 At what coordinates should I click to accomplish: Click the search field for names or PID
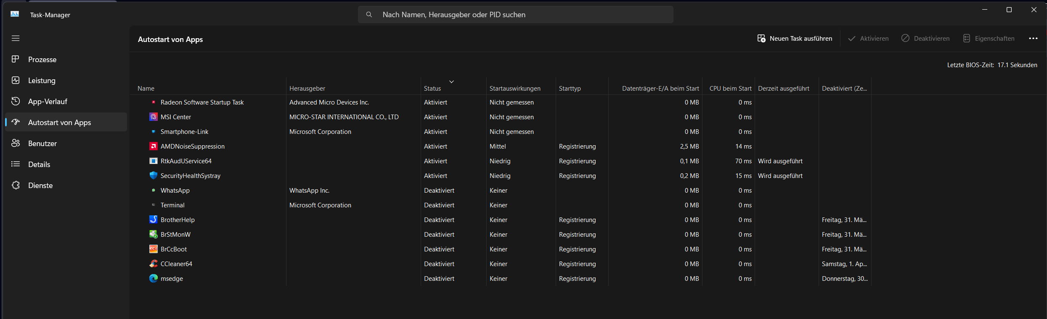(x=515, y=15)
